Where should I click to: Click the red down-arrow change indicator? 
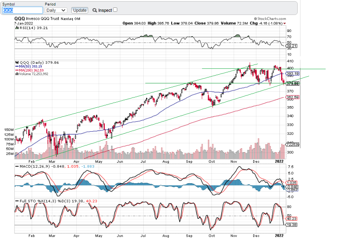[x=284, y=24]
